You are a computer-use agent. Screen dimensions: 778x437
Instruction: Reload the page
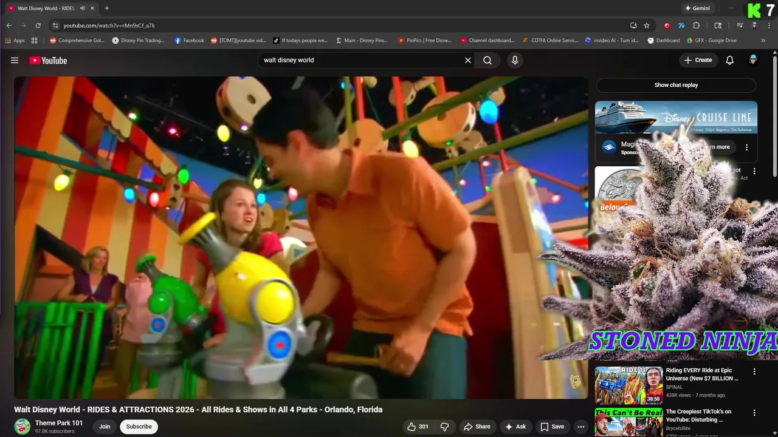pos(38,25)
